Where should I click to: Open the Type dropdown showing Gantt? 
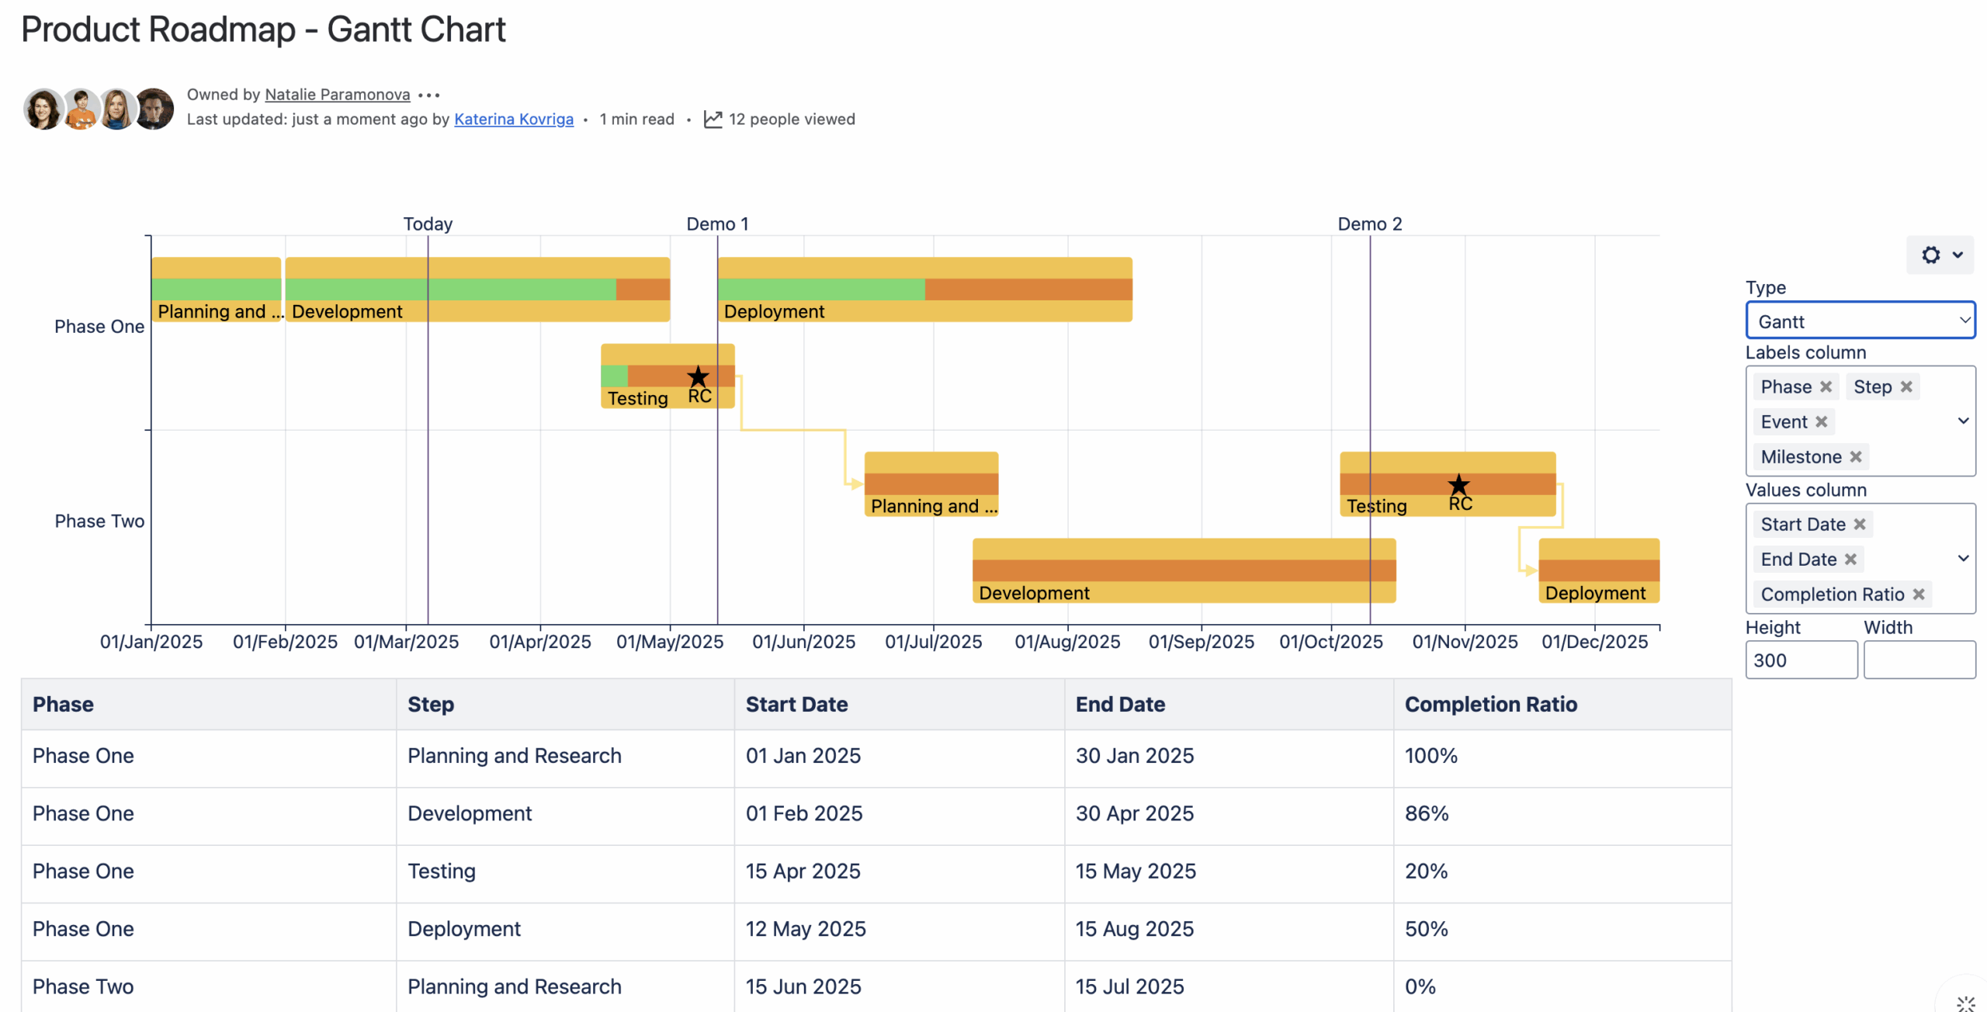pos(1860,321)
